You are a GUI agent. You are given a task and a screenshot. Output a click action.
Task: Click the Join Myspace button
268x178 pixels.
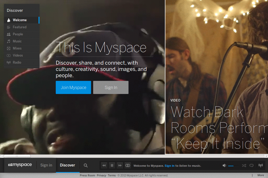coord(73,87)
